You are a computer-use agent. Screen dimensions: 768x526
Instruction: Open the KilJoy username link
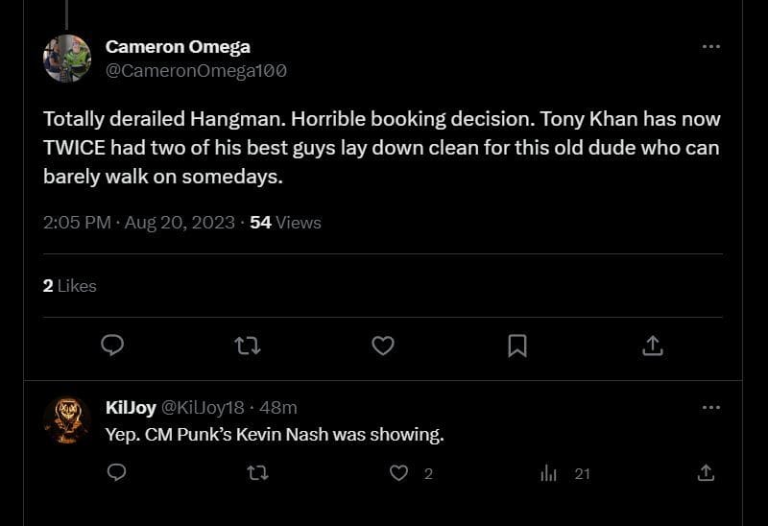pyautogui.click(x=131, y=407)
